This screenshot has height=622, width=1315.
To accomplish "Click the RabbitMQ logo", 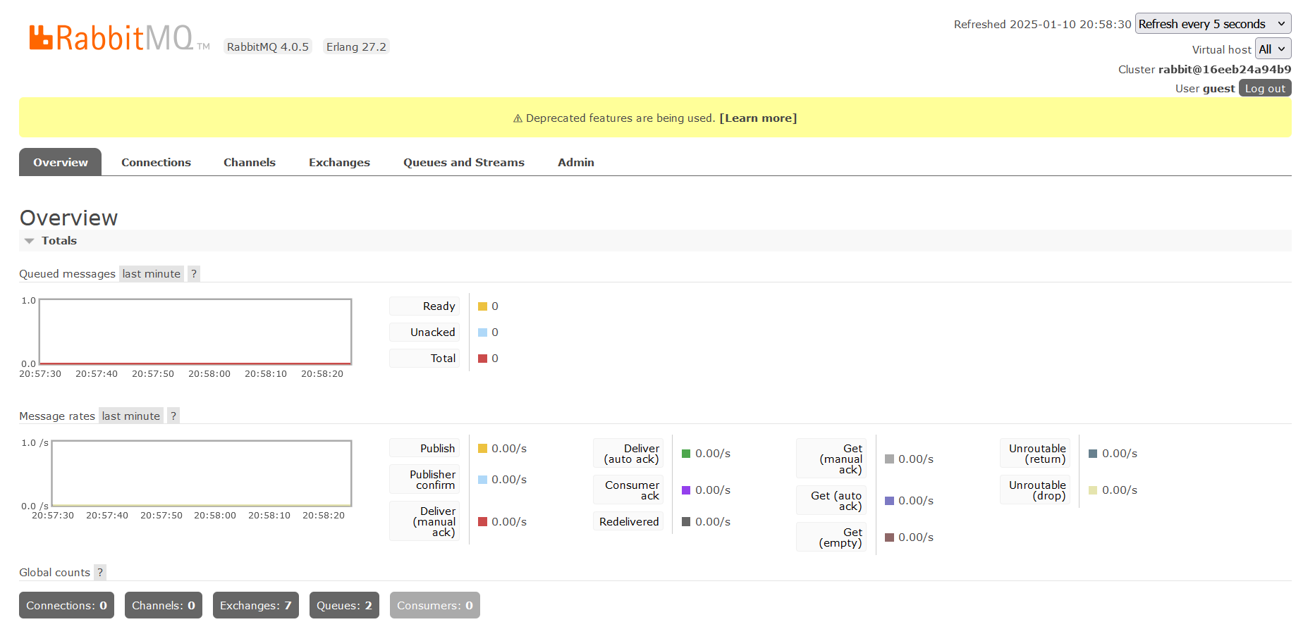I will click(119, 38).
